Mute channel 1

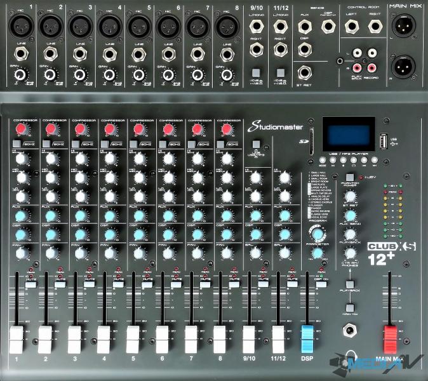click(x=30, y=285)
